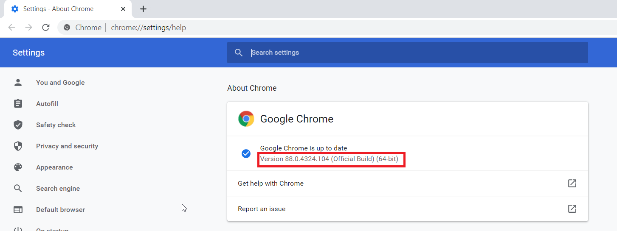The height and width of the screenshot is (231, 617).
Task: Click Report an issue
Action: (x=262, y=209)
